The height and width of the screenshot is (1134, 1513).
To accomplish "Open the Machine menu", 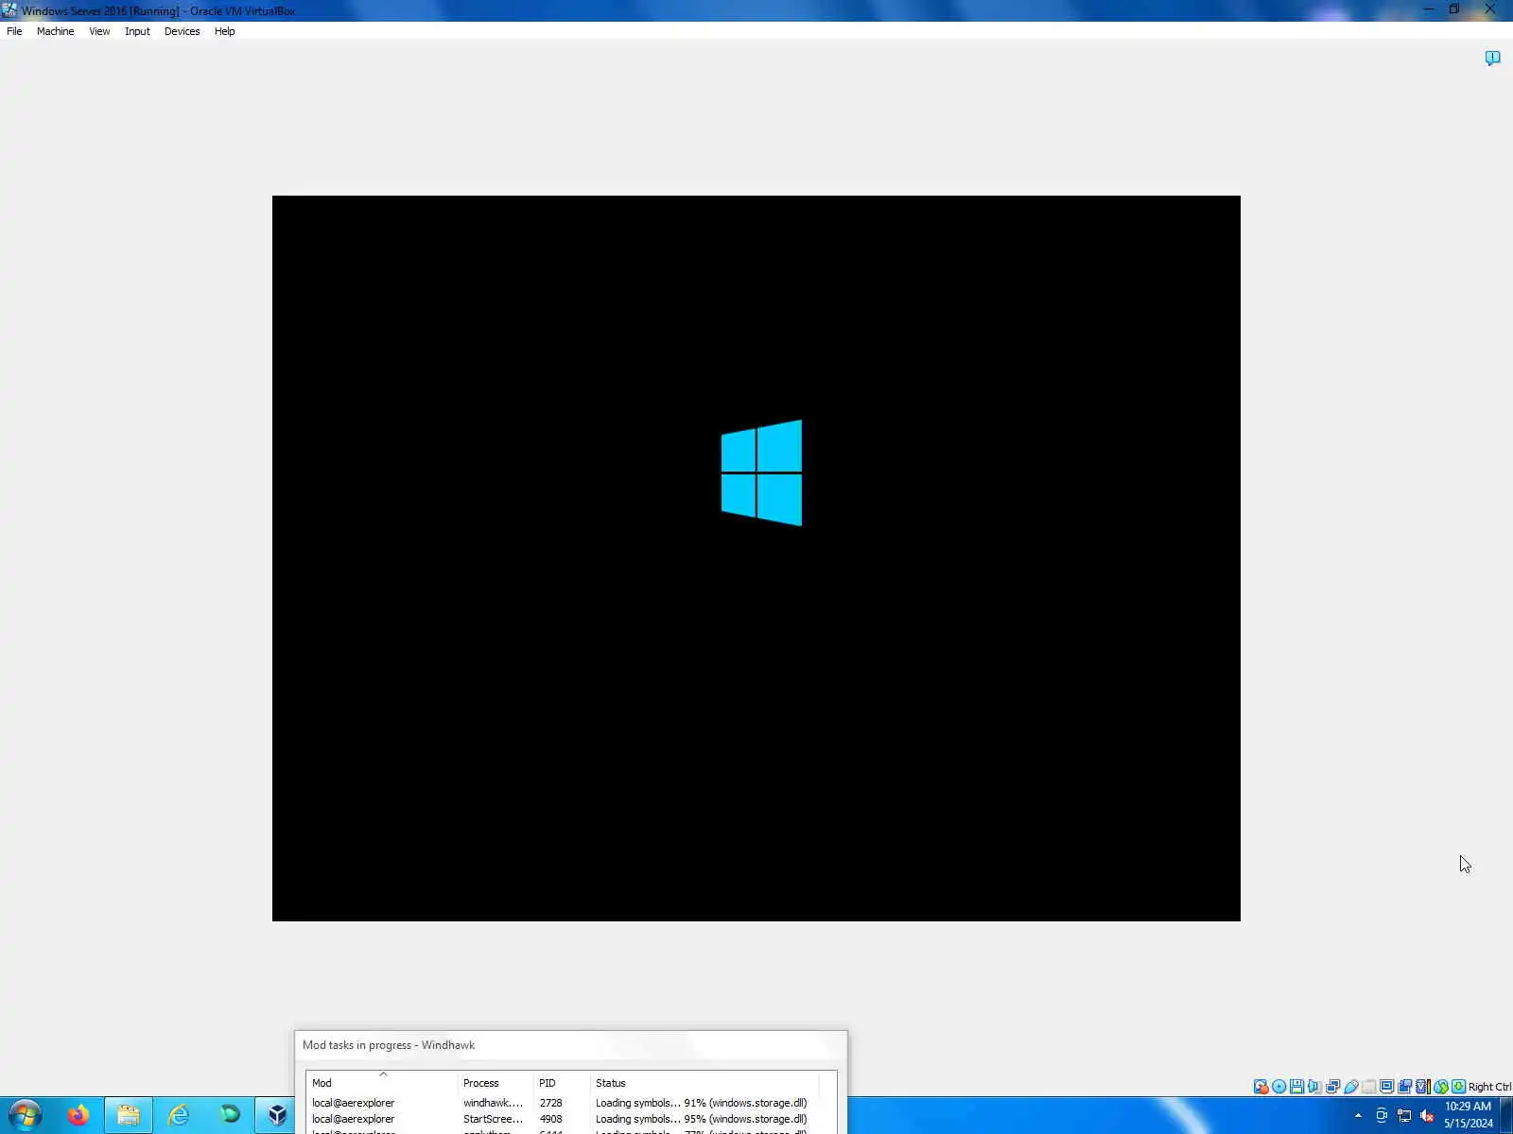I will point(55,31).
